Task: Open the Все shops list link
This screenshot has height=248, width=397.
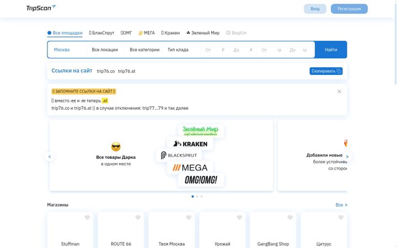Action: tap(341, 204)
